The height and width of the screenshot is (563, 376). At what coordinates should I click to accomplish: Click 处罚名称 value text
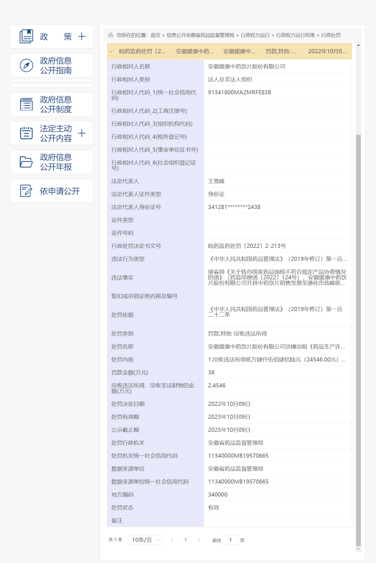click(x=276, y=347)
